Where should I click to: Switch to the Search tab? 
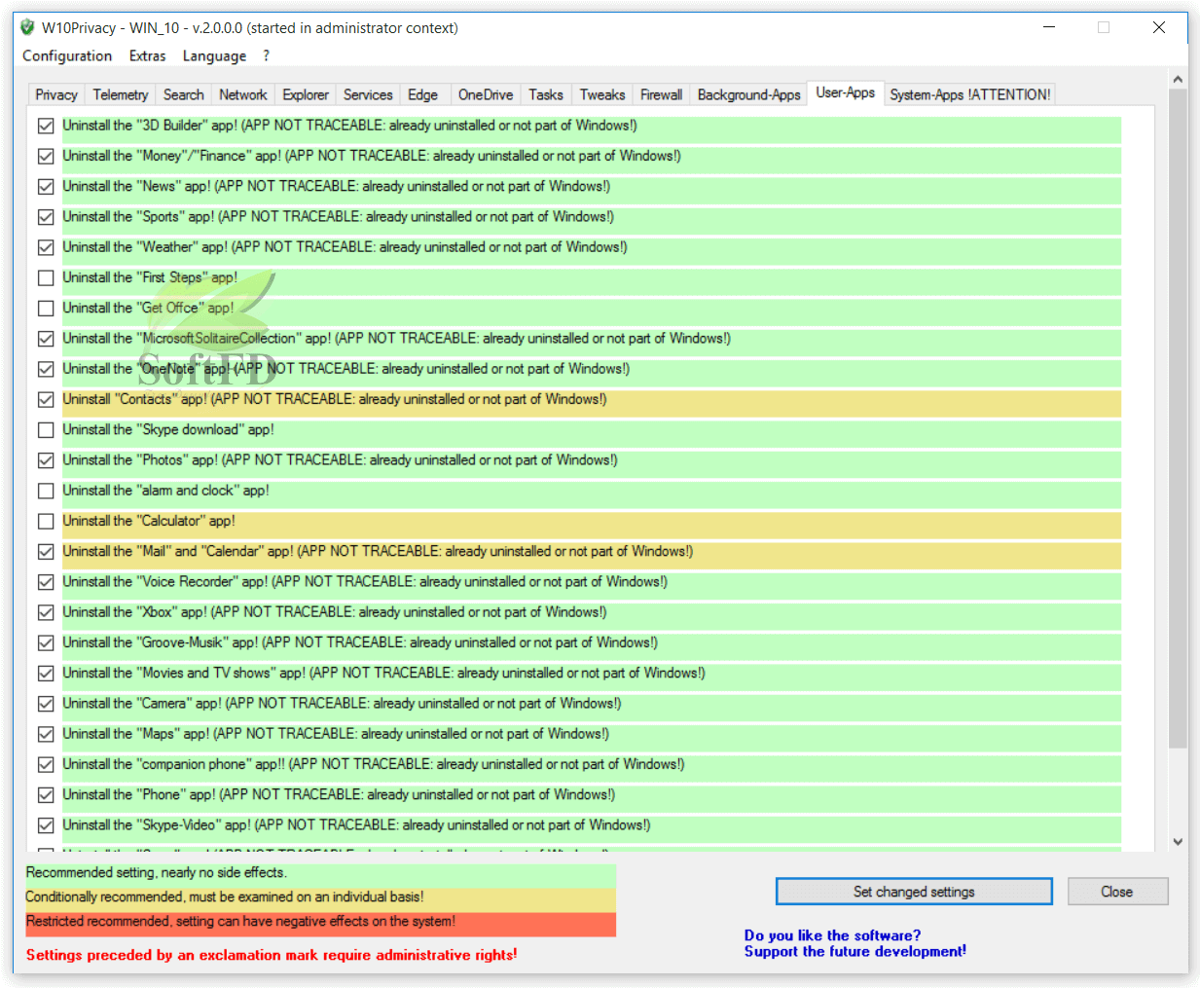[x=183, y=94]
